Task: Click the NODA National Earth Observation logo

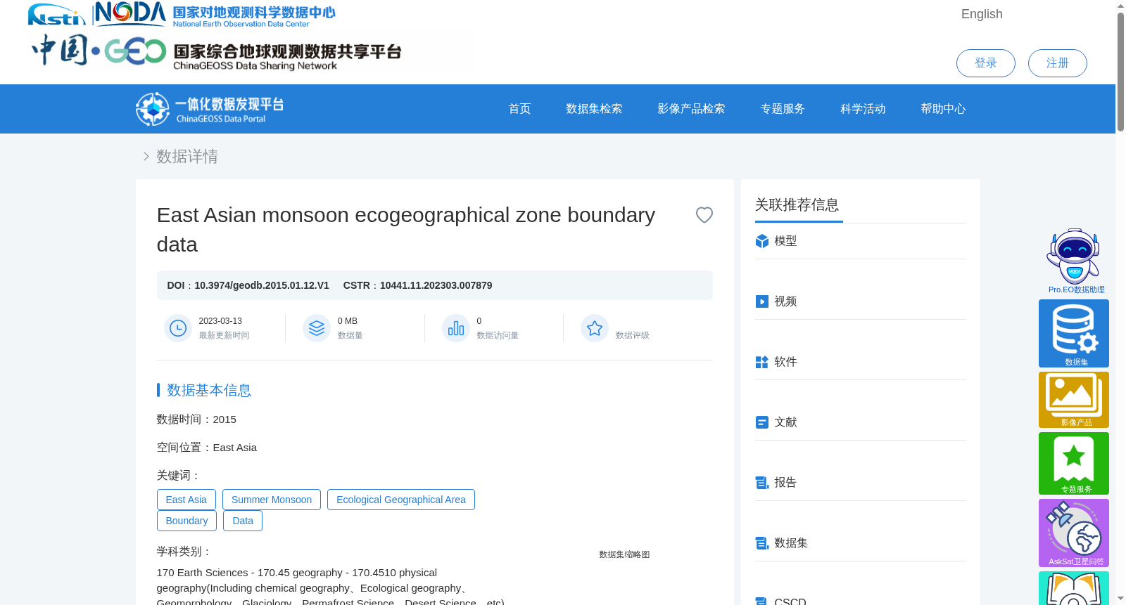Action: [x=215, y=14]
